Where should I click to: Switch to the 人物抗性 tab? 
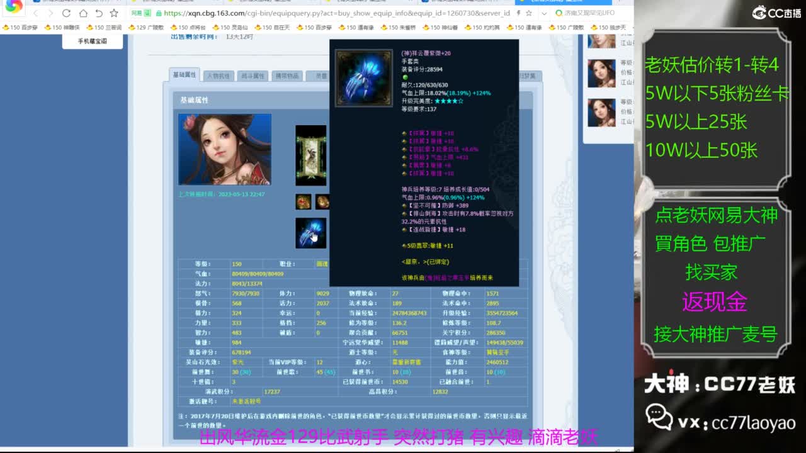click(219, 76)
